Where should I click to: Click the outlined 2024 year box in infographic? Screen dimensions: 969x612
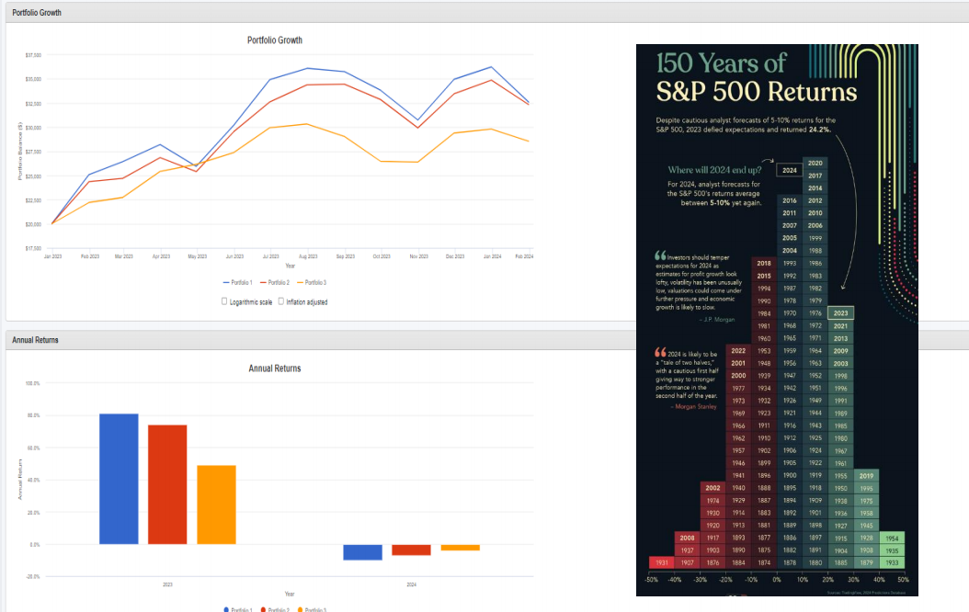[789, 170]
